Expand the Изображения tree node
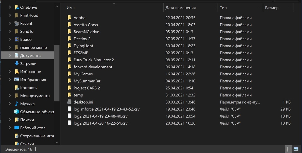Image resolution: width=302 pixels, height=153 pixels. (10, 80)
